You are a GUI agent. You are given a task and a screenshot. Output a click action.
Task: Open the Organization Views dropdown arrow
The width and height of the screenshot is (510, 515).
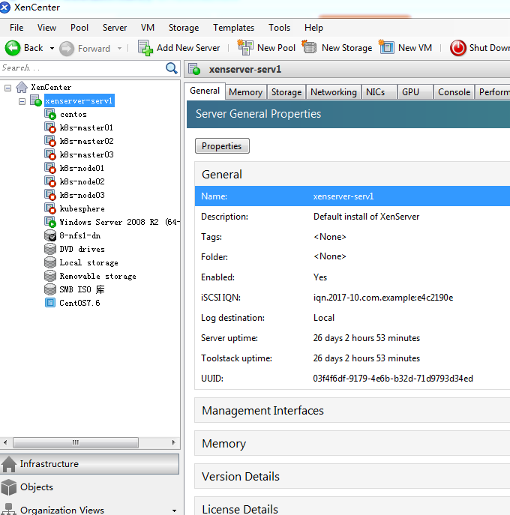coord(174,511)
